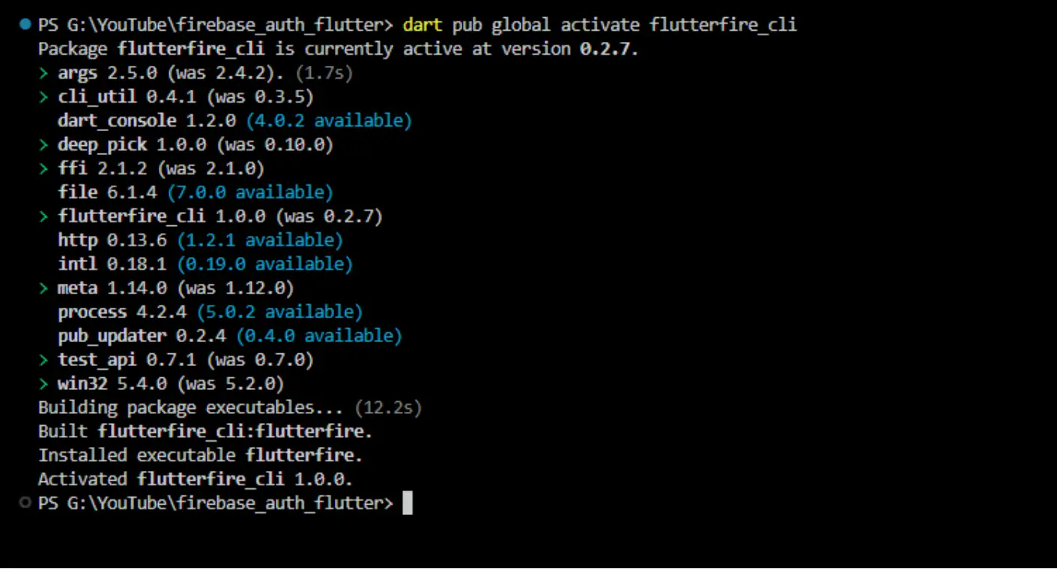Click 'Installed executable flutterfire.' line
The height and width of the screenshot is (572, 1057).
pos(201,455)
